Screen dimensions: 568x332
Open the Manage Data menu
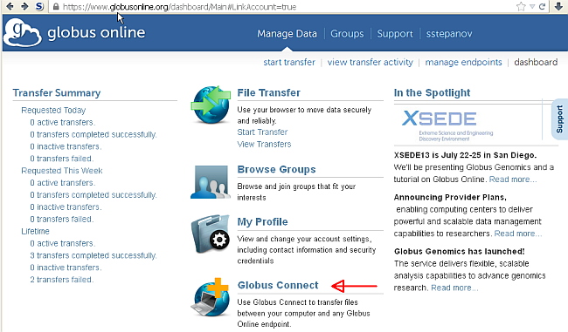coord(287,34)
